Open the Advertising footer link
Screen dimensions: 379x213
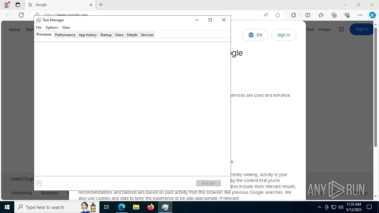[22, 193]
